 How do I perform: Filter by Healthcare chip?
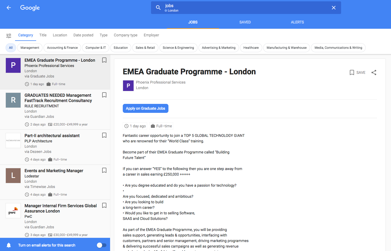251,48
